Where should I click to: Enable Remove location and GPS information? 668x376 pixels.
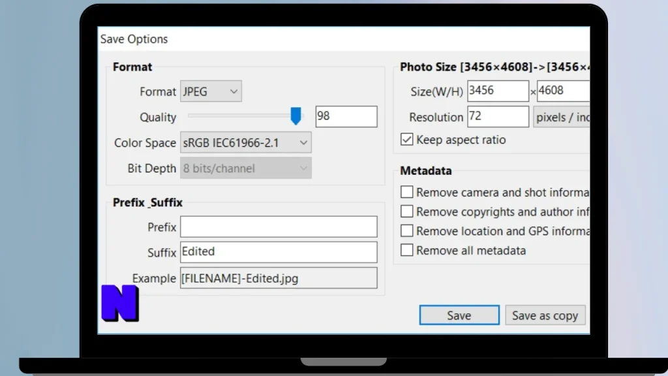point(407,230)
